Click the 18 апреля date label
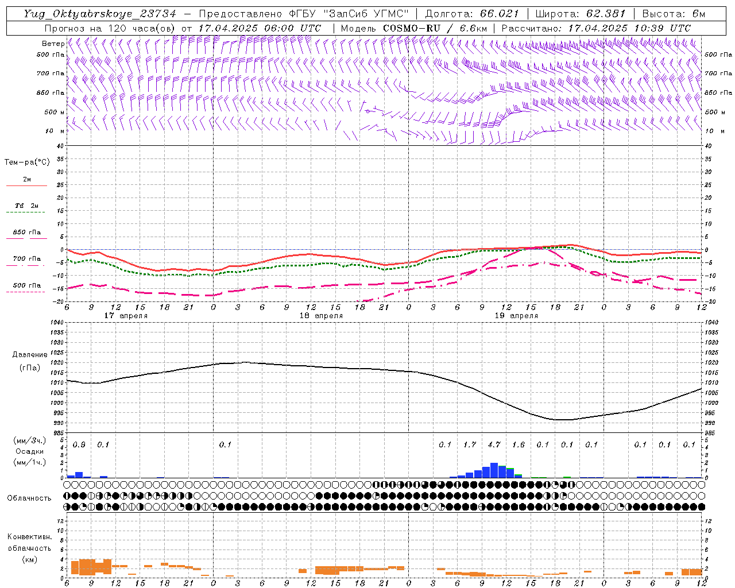Screen dimensions: 735x588 tap(321, 316)
